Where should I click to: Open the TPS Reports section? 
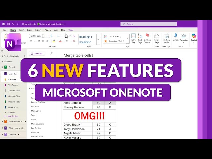click(x=13, y=85)
